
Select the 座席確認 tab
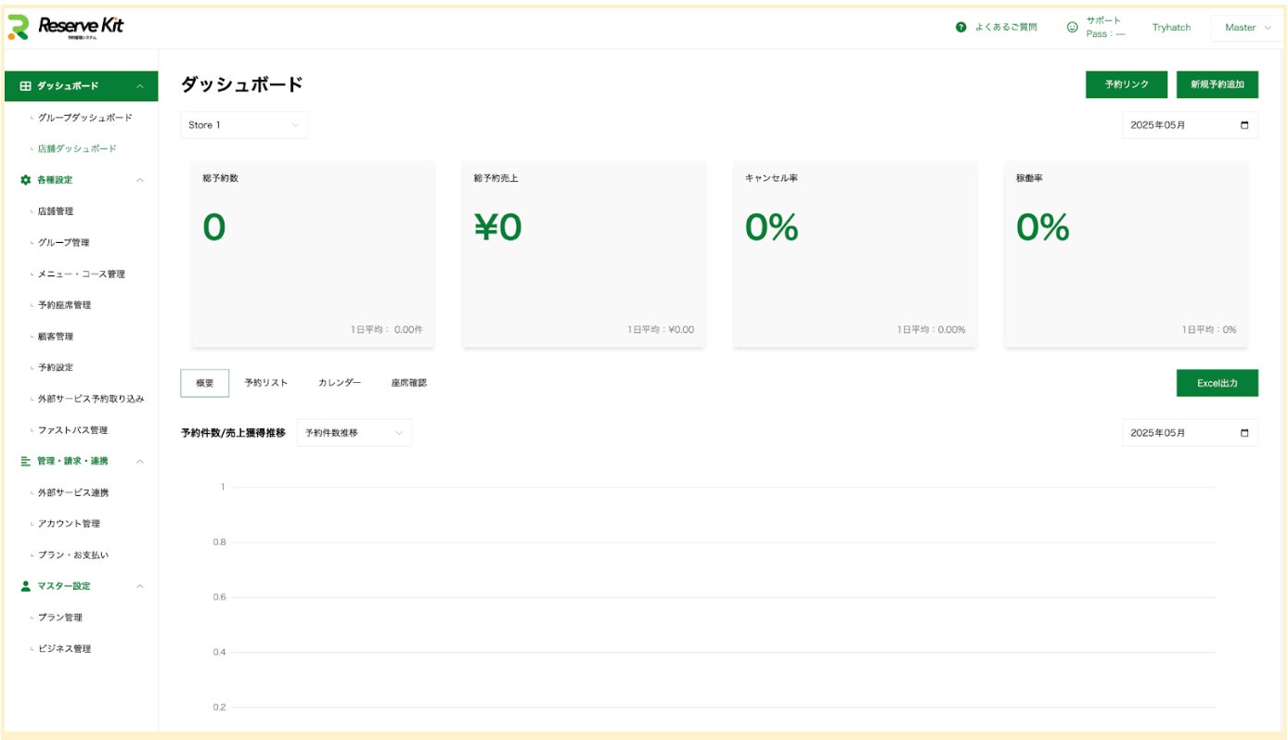(409, 383)
